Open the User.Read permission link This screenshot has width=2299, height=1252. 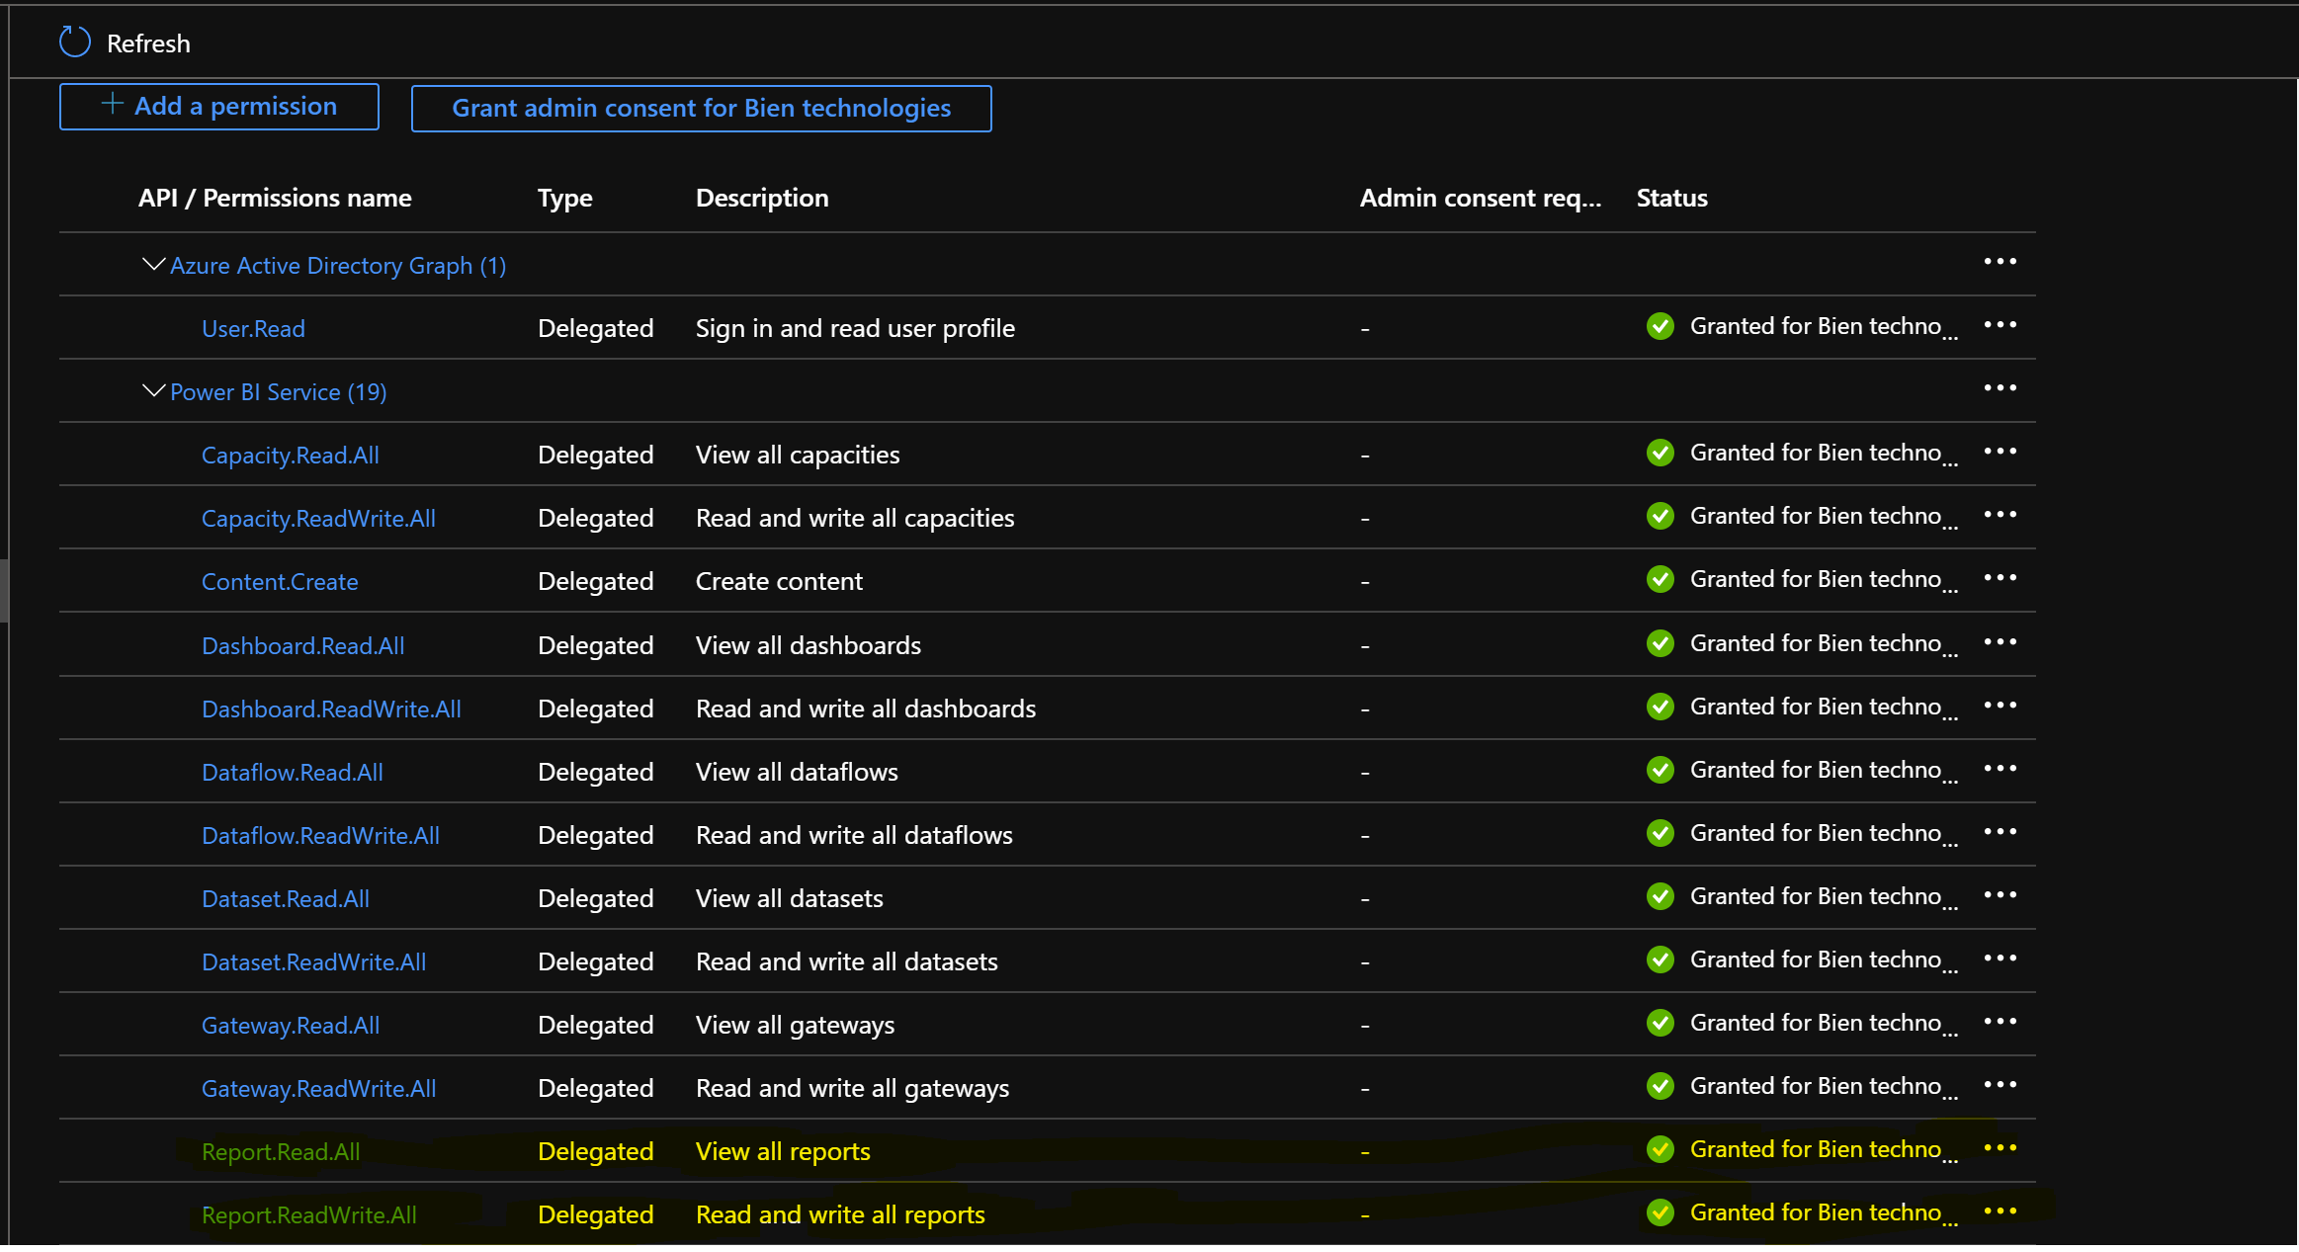point(253,328)
